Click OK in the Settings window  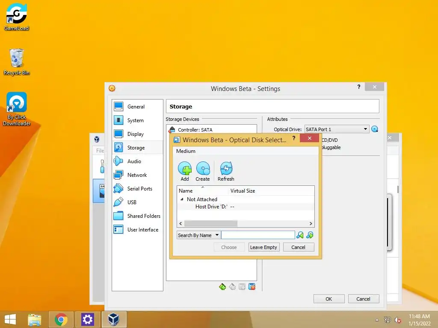[329, 299]
